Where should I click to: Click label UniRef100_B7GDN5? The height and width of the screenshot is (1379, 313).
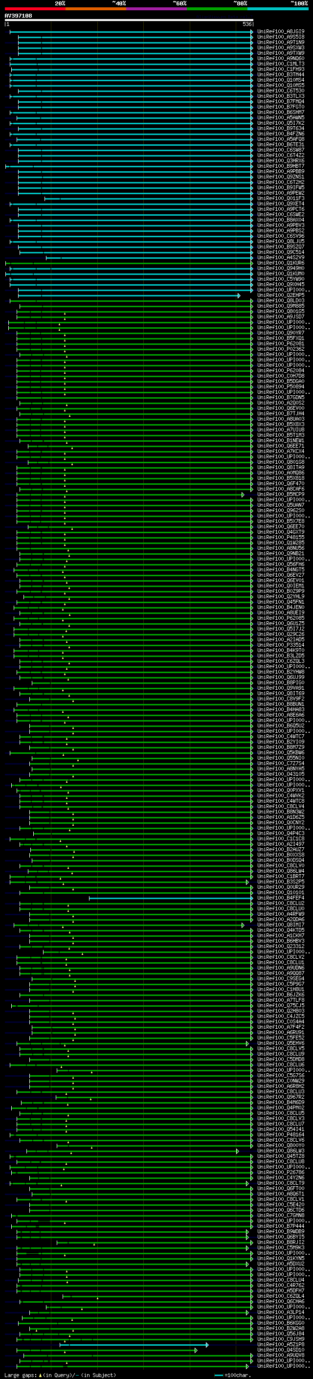coord(281,397)
